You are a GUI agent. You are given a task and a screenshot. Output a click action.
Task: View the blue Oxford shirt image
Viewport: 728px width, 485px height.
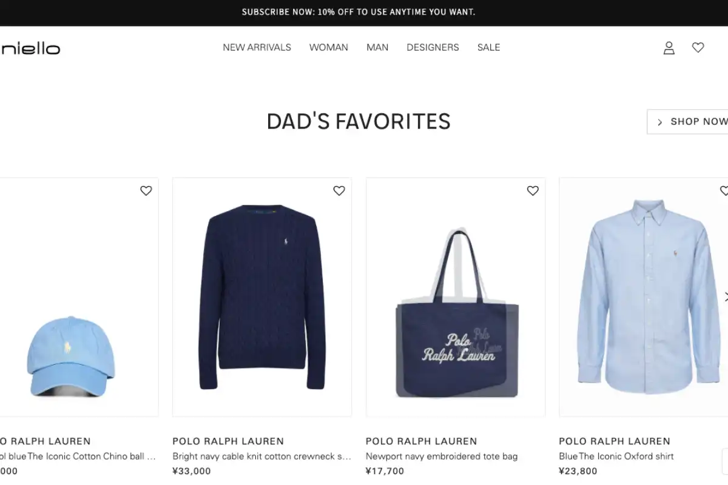click(647, 297)
